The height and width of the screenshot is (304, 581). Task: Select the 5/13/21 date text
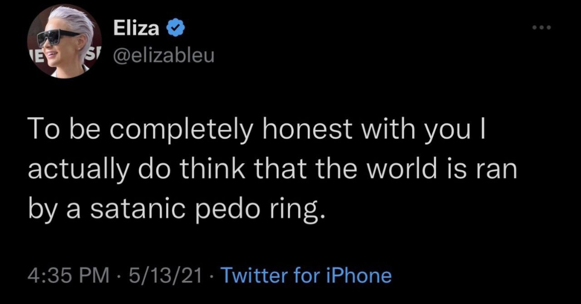click(x=165, y=276)
